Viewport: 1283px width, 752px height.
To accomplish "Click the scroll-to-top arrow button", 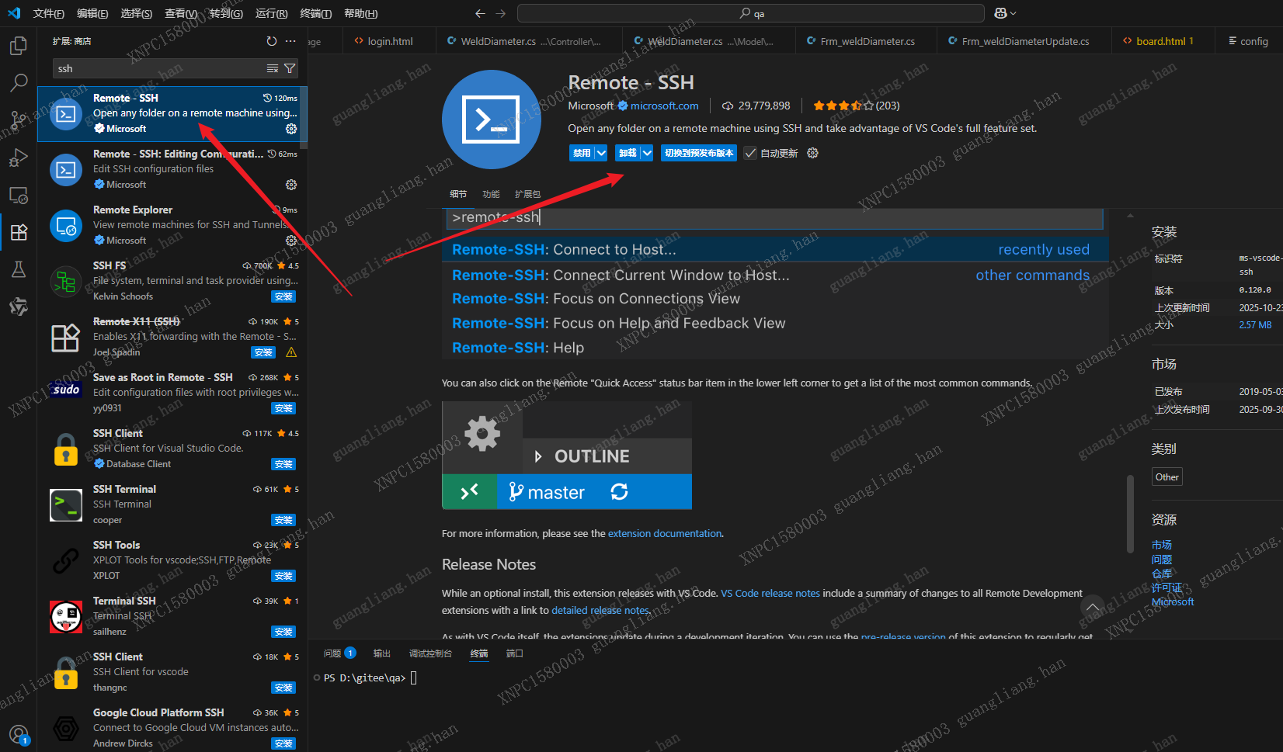I will pos(1093,607).
